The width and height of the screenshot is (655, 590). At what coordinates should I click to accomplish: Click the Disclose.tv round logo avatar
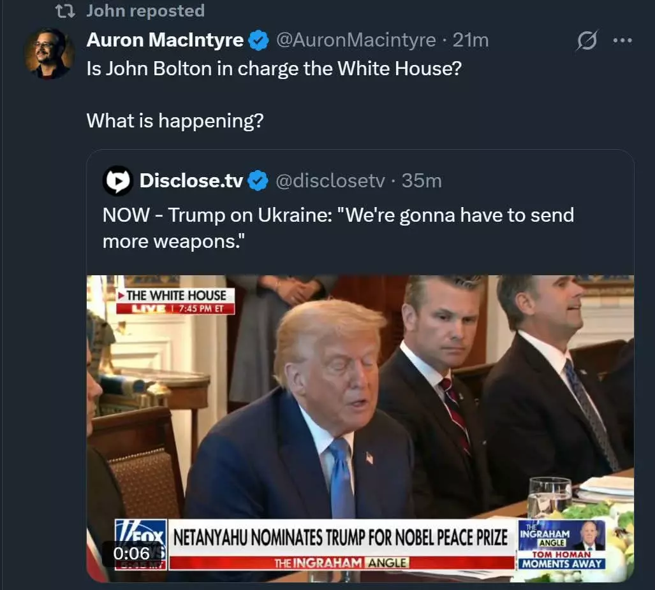(x=118, y=181)
